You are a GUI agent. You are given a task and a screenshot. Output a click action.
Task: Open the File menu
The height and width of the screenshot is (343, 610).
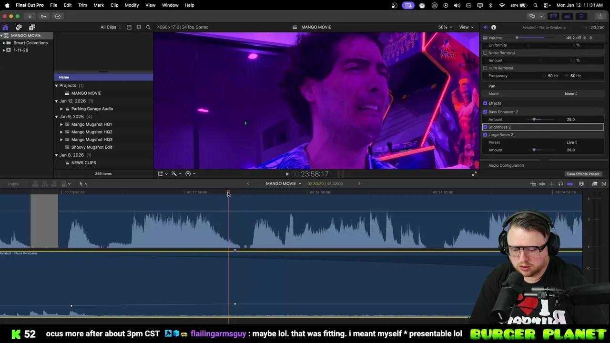coord(54,5)
